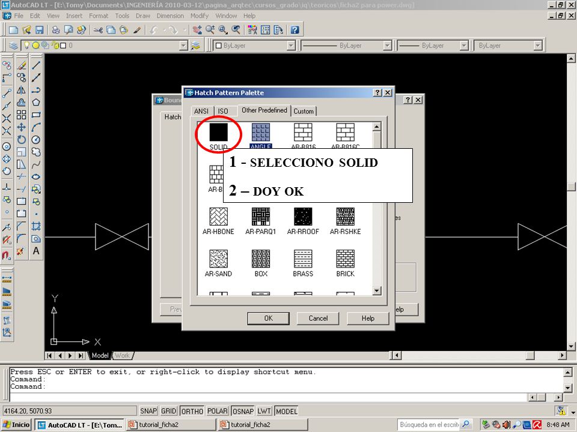Toggle ORTHO mode in status bar
Viewport: 577px width, 432px height.
pyautogui.click(x=192, y=411)
